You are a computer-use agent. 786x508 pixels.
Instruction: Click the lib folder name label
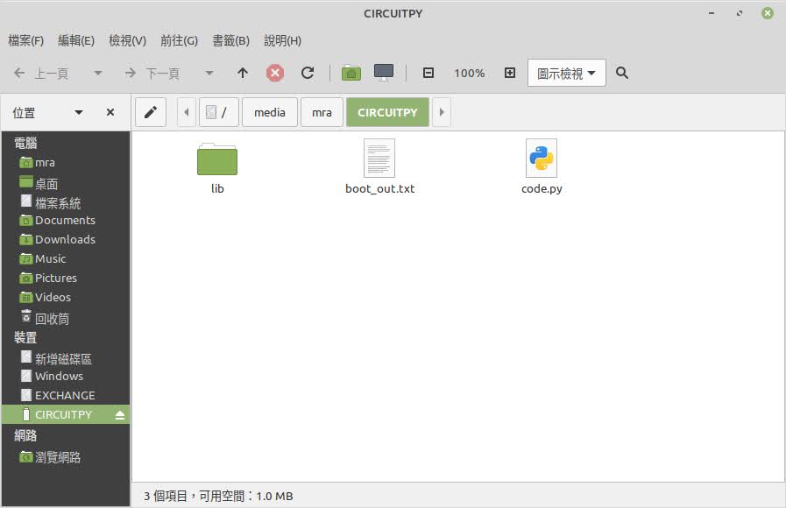click(x=217, y=188)
